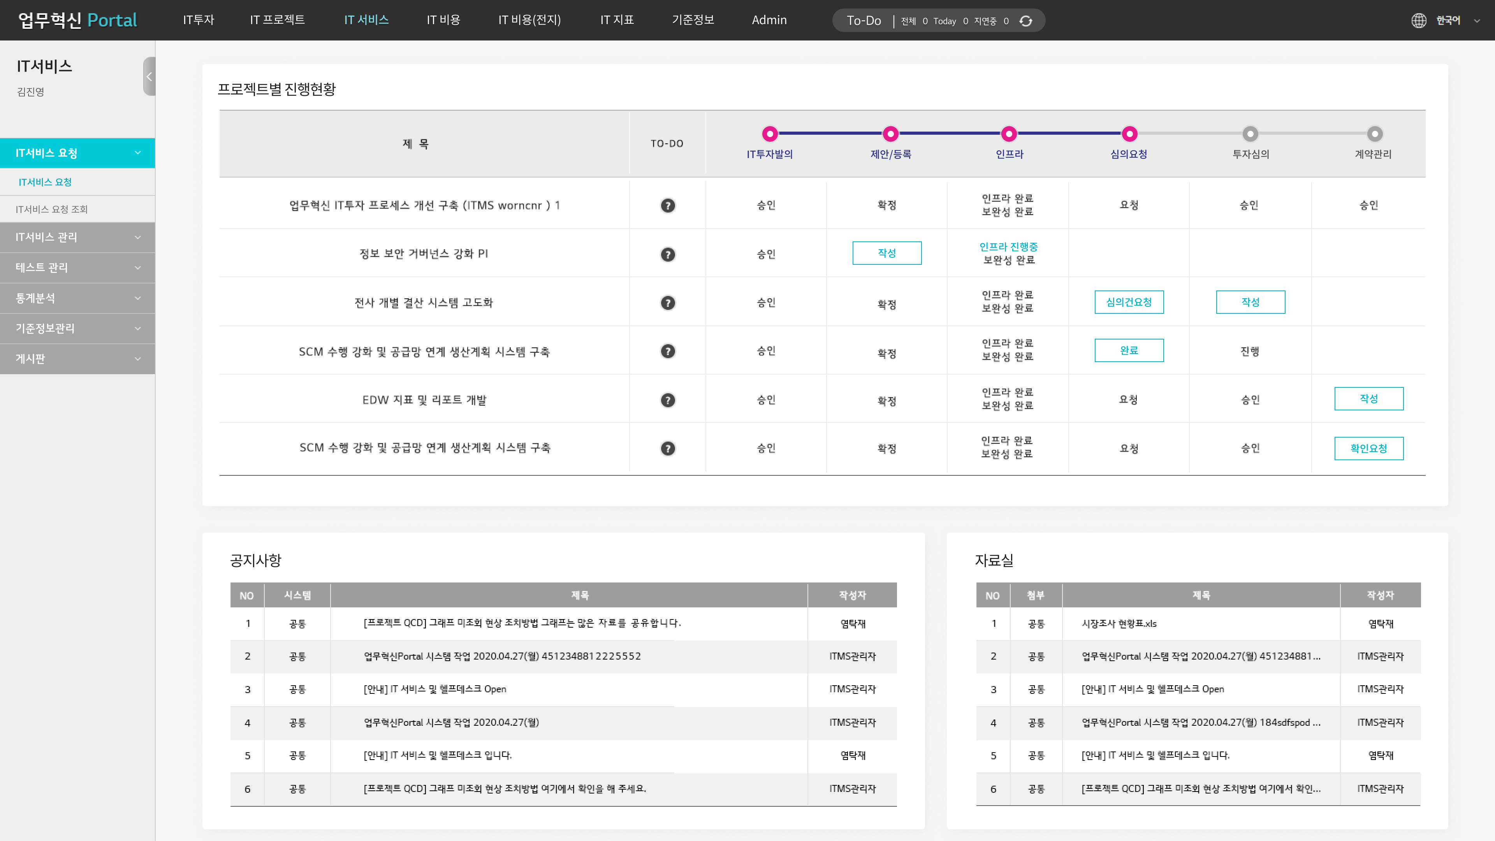Image resolution: width=1495 pixels, height=841 pixels.
Task: Open the IT 비용(전지) top menu
Action: (x=529, y=20)
